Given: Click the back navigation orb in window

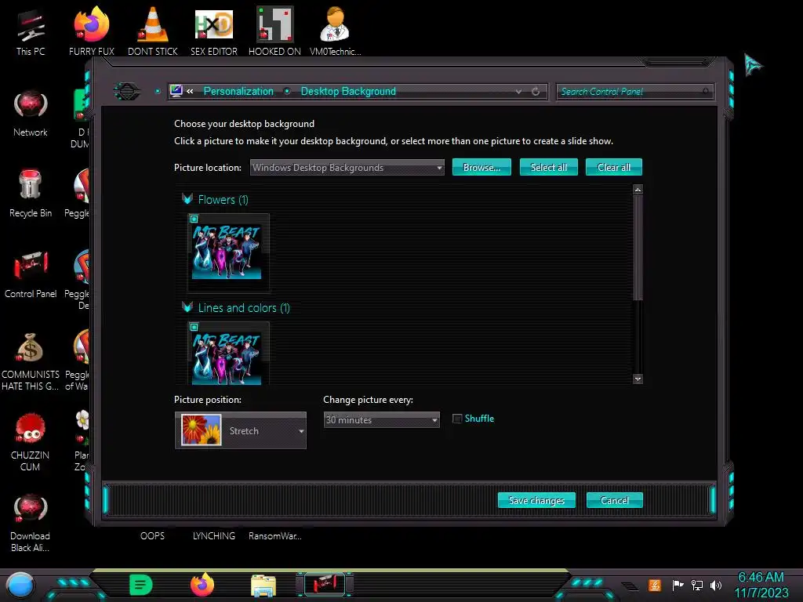Looking at the screenshot, I should (x=126, y=92).
